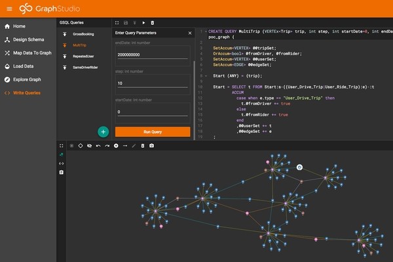Screen dimensions: 393x262
Task: Click the installed icon beside RepeatedUser
Action: pos(65,56)
